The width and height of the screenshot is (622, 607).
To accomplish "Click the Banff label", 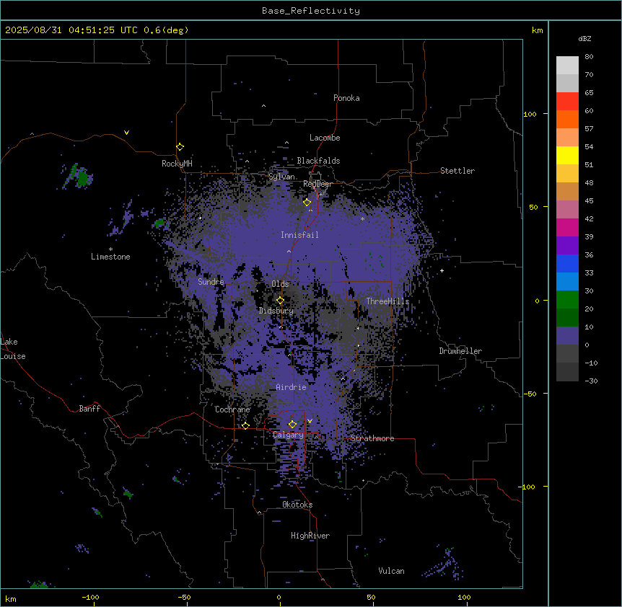I will coord(89,409).
